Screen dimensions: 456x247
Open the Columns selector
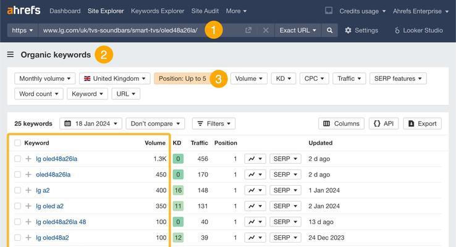(x=341, y=124)
